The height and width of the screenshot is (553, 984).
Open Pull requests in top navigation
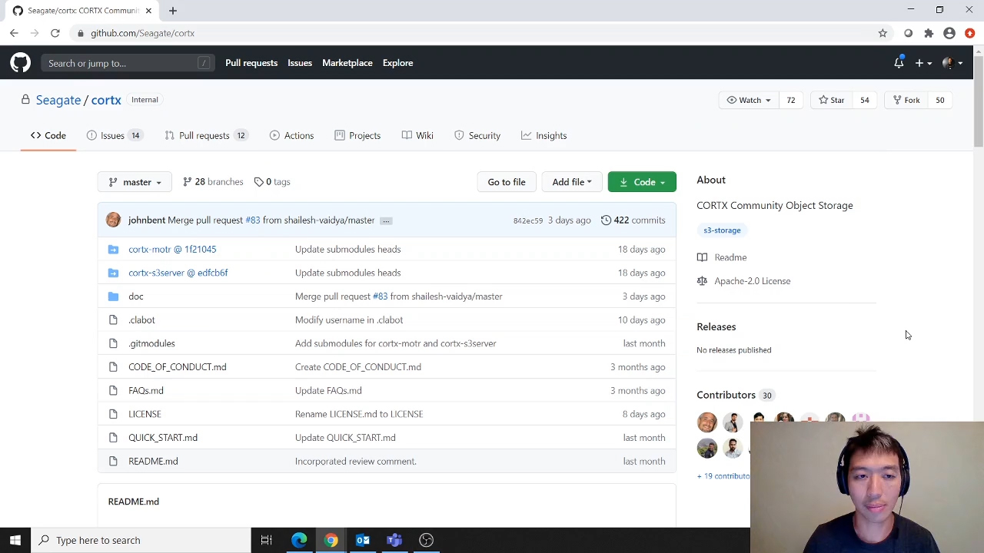point(251,63)
